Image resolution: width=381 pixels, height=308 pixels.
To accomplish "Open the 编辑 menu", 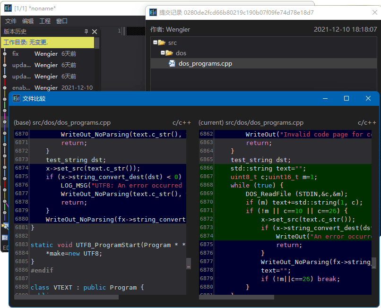I will click(x=28, y=21).
